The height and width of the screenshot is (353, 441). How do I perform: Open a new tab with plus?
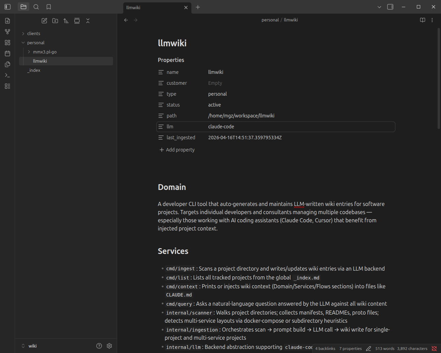198,7
